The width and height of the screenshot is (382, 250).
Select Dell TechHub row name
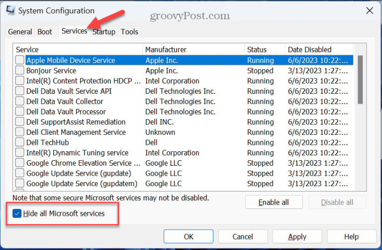(48, 142)
